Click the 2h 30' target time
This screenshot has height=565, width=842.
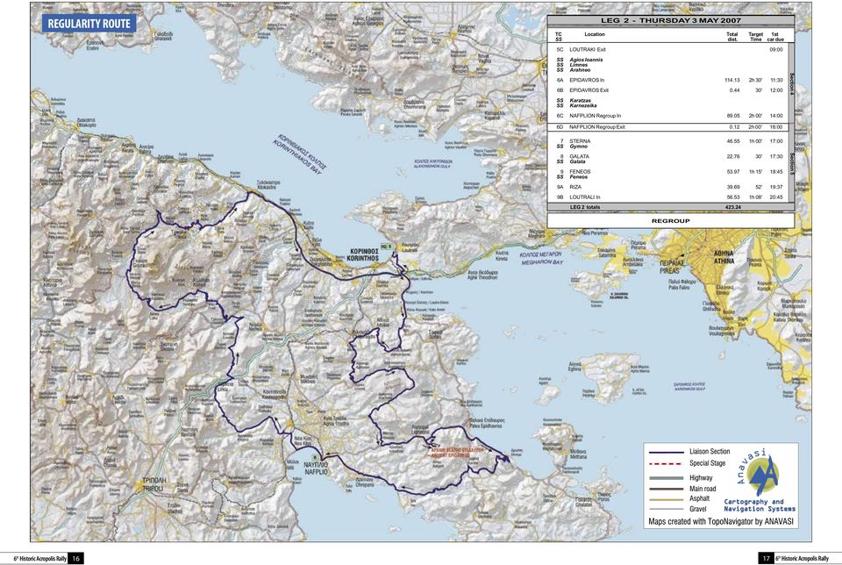pyautogui.click(x=755, y=80)
